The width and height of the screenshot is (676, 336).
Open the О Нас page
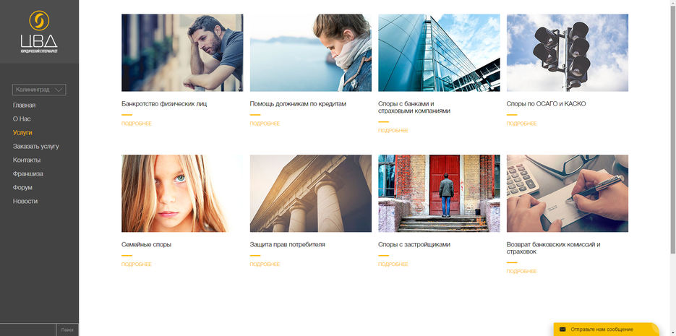[x=22, y=119]
